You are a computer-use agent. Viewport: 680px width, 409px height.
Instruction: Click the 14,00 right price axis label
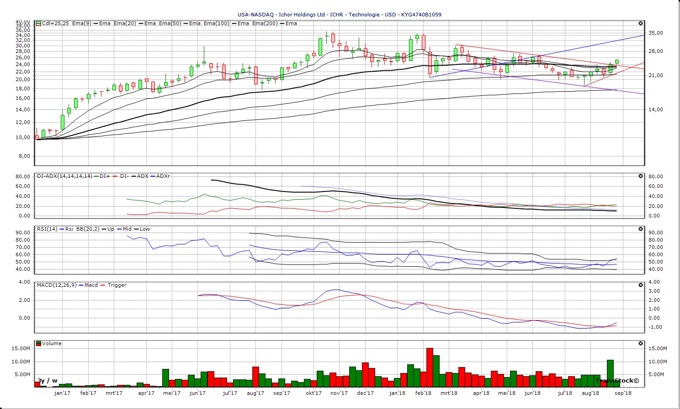pos(655,109)
